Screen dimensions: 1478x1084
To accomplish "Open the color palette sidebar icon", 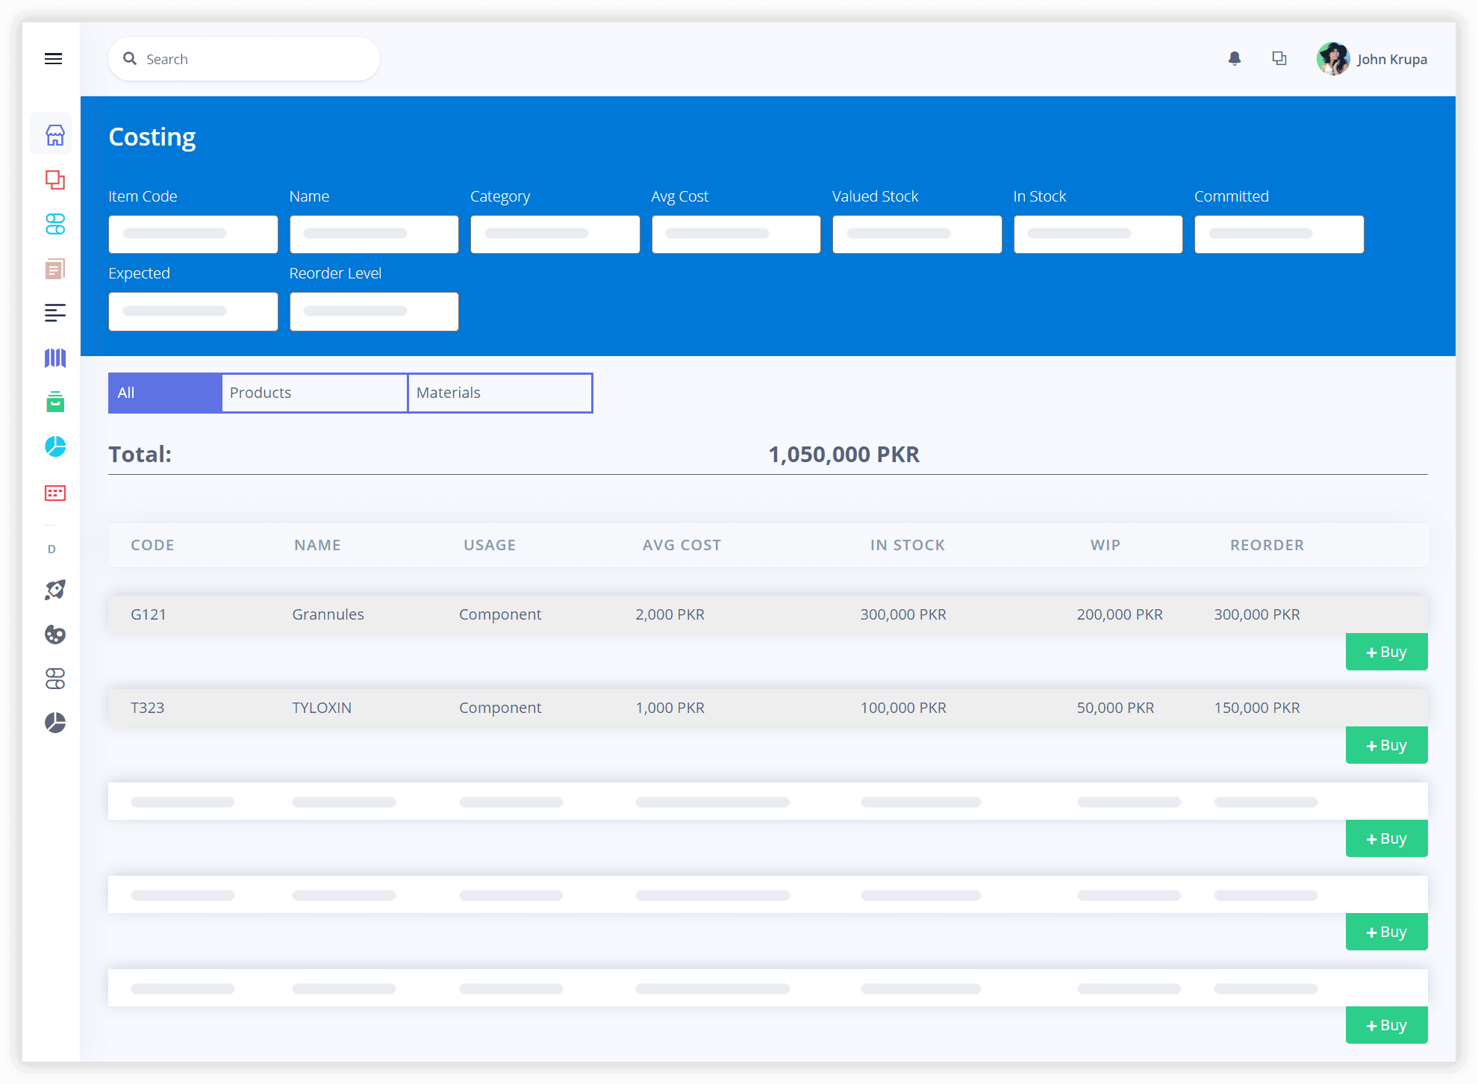I will point(55,635).
